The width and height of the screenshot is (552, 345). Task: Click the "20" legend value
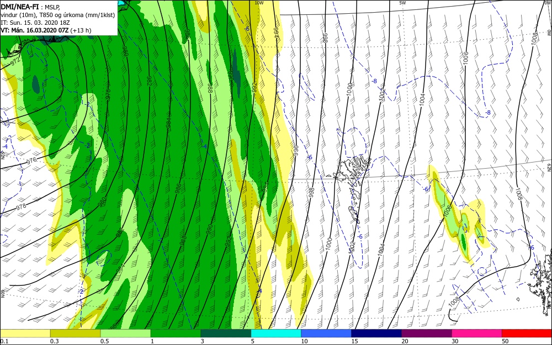[x=405, y=341]
